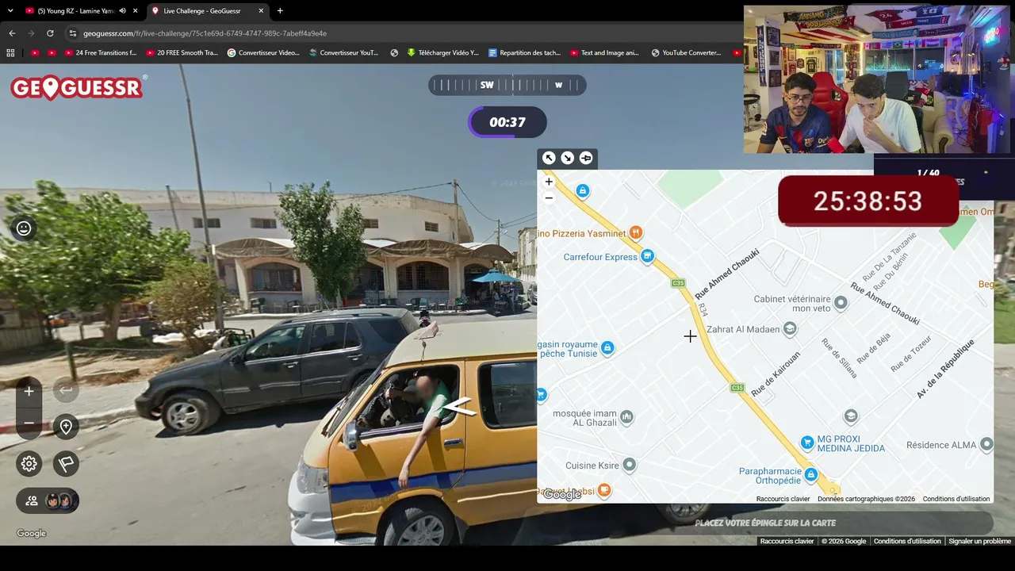
Task: Click the mosquée imam AL Ghazali marker
Action: click(x=627, y=416)
